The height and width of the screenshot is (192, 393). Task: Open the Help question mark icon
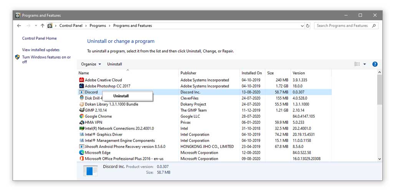[x=375, y=64]
